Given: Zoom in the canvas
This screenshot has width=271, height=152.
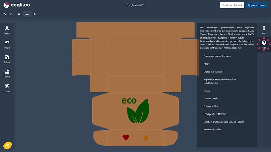Looking at the screenshot, I should [x=35, y=14].
